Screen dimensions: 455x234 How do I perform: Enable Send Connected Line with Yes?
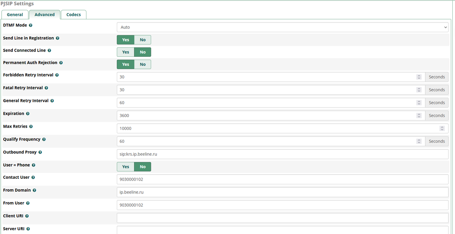(126, 52)
